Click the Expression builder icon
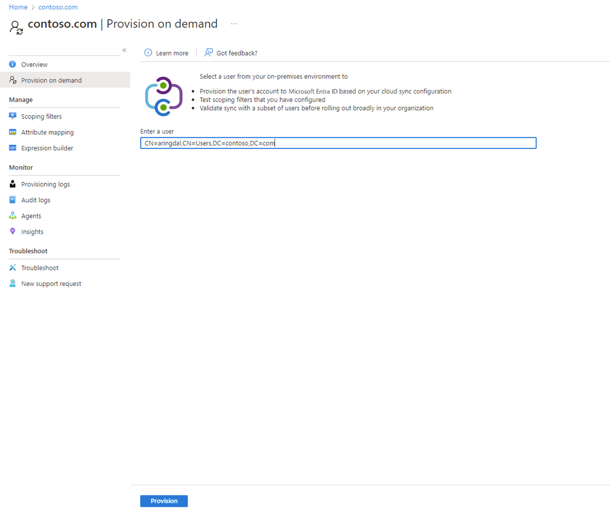 [x=13, y=148]
